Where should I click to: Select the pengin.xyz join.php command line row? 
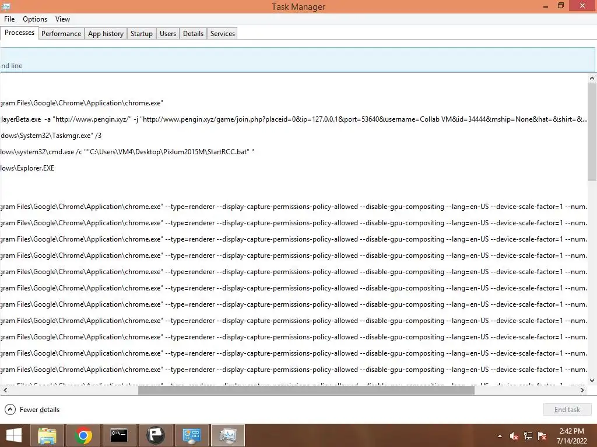[293, 119]
